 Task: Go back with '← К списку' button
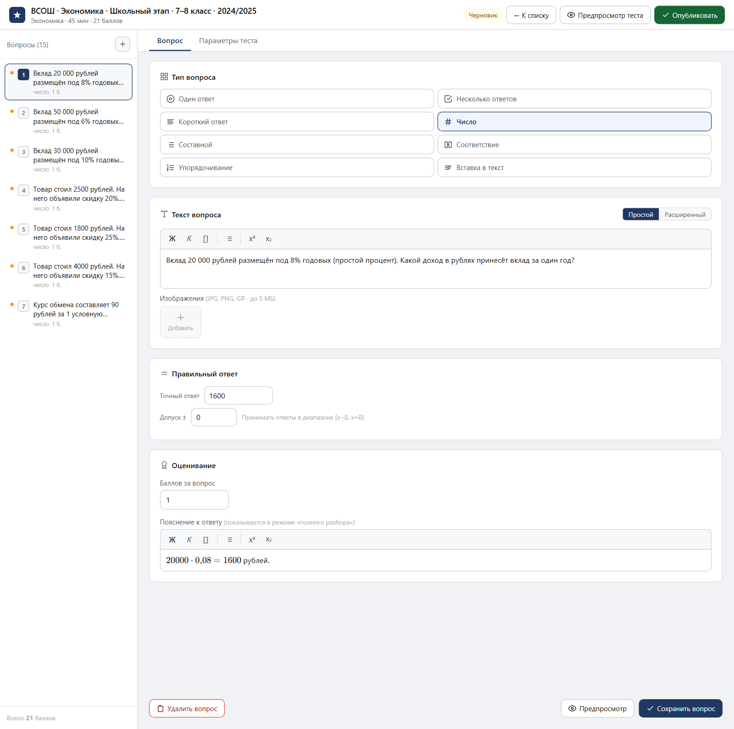pyautogui.click(x=531, y=15)
